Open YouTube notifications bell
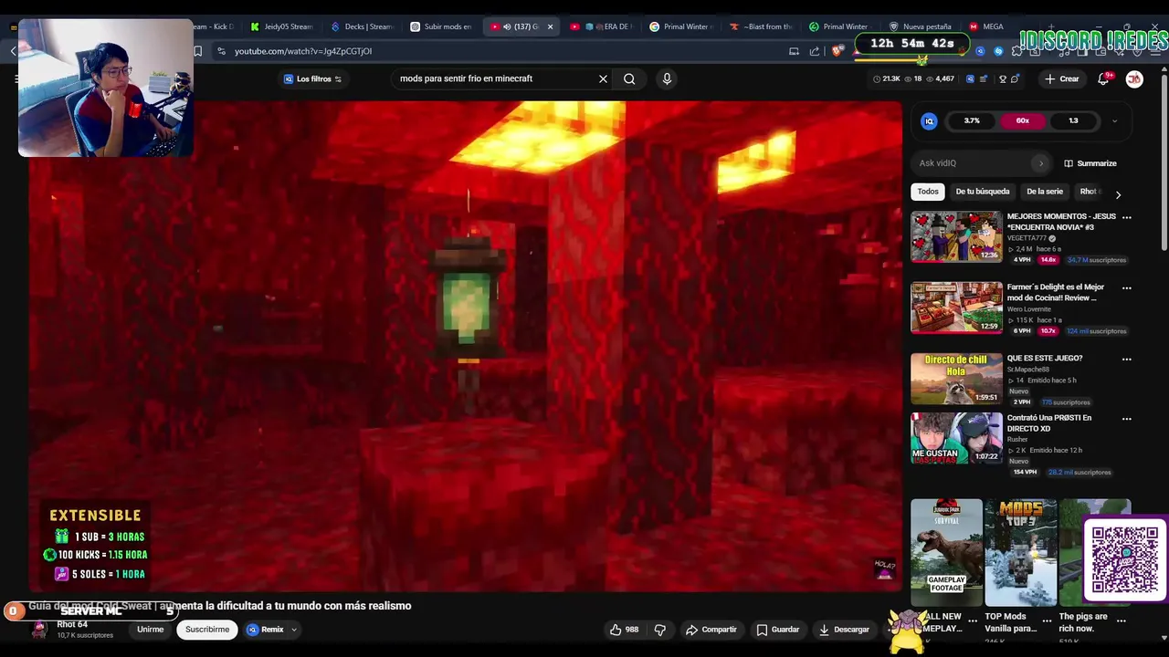The width and height of the screenshot is (1169, 657). (1103, 79)
